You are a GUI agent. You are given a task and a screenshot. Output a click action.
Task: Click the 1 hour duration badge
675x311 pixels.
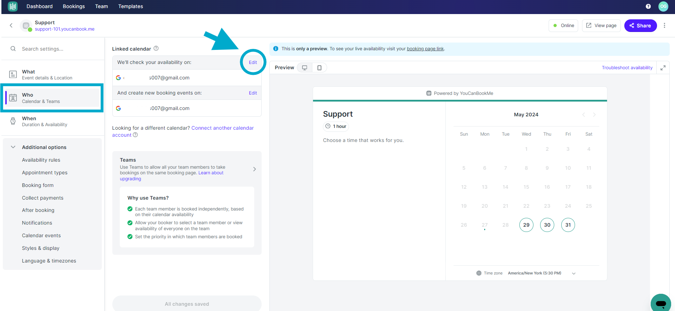point(336,126)
